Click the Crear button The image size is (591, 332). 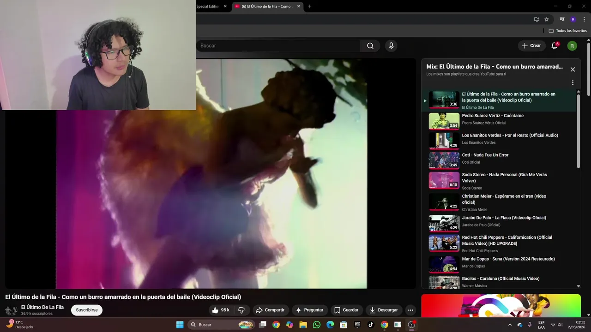tap(531, 46)
